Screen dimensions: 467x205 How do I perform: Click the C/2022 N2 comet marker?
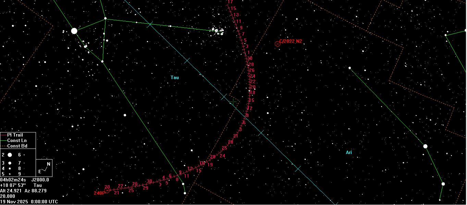click(x=278, y=44)
